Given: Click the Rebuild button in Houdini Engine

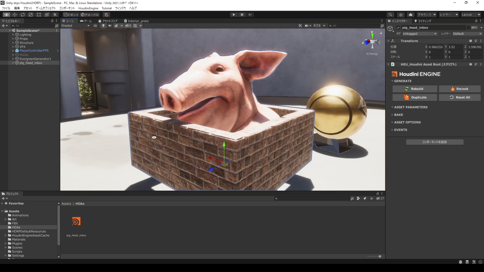Looking at the screenshot, I should point(415,88).
